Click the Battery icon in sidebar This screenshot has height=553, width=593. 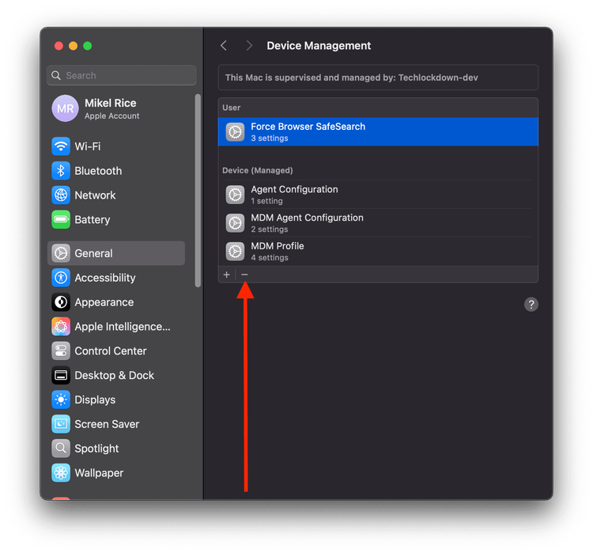pos(61,219)
